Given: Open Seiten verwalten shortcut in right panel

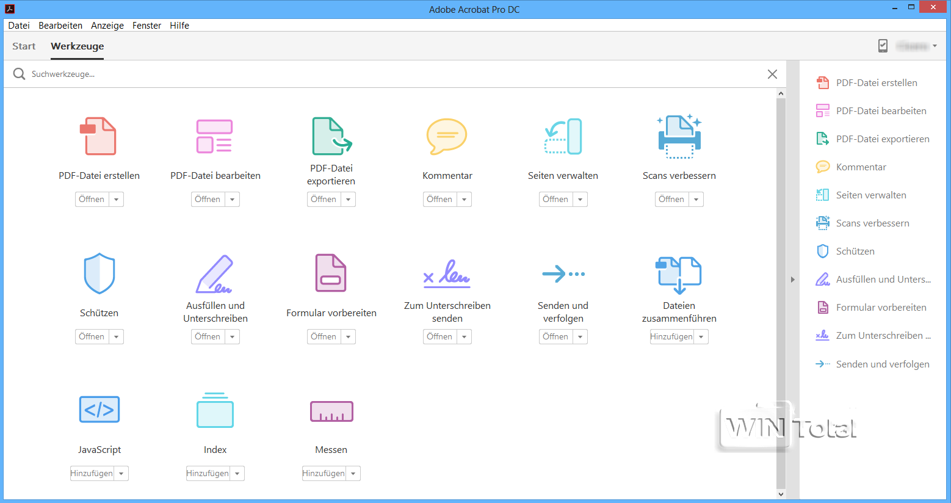Looking at the screenshot, I should (861, 195).
